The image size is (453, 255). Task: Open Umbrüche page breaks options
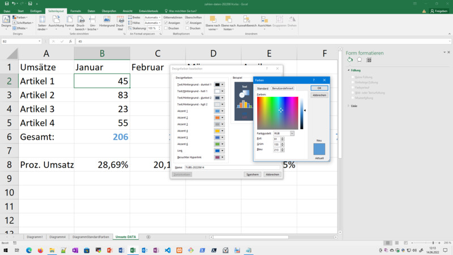pos(92,23)
